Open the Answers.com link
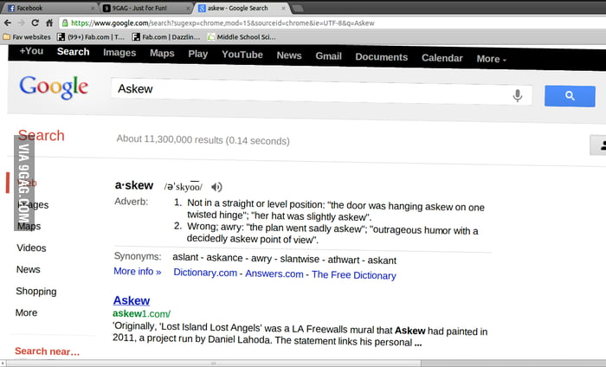 click(x=274, y=274)
